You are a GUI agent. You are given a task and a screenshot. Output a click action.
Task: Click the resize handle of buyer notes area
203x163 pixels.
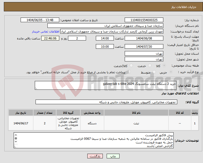coord(15,147)
